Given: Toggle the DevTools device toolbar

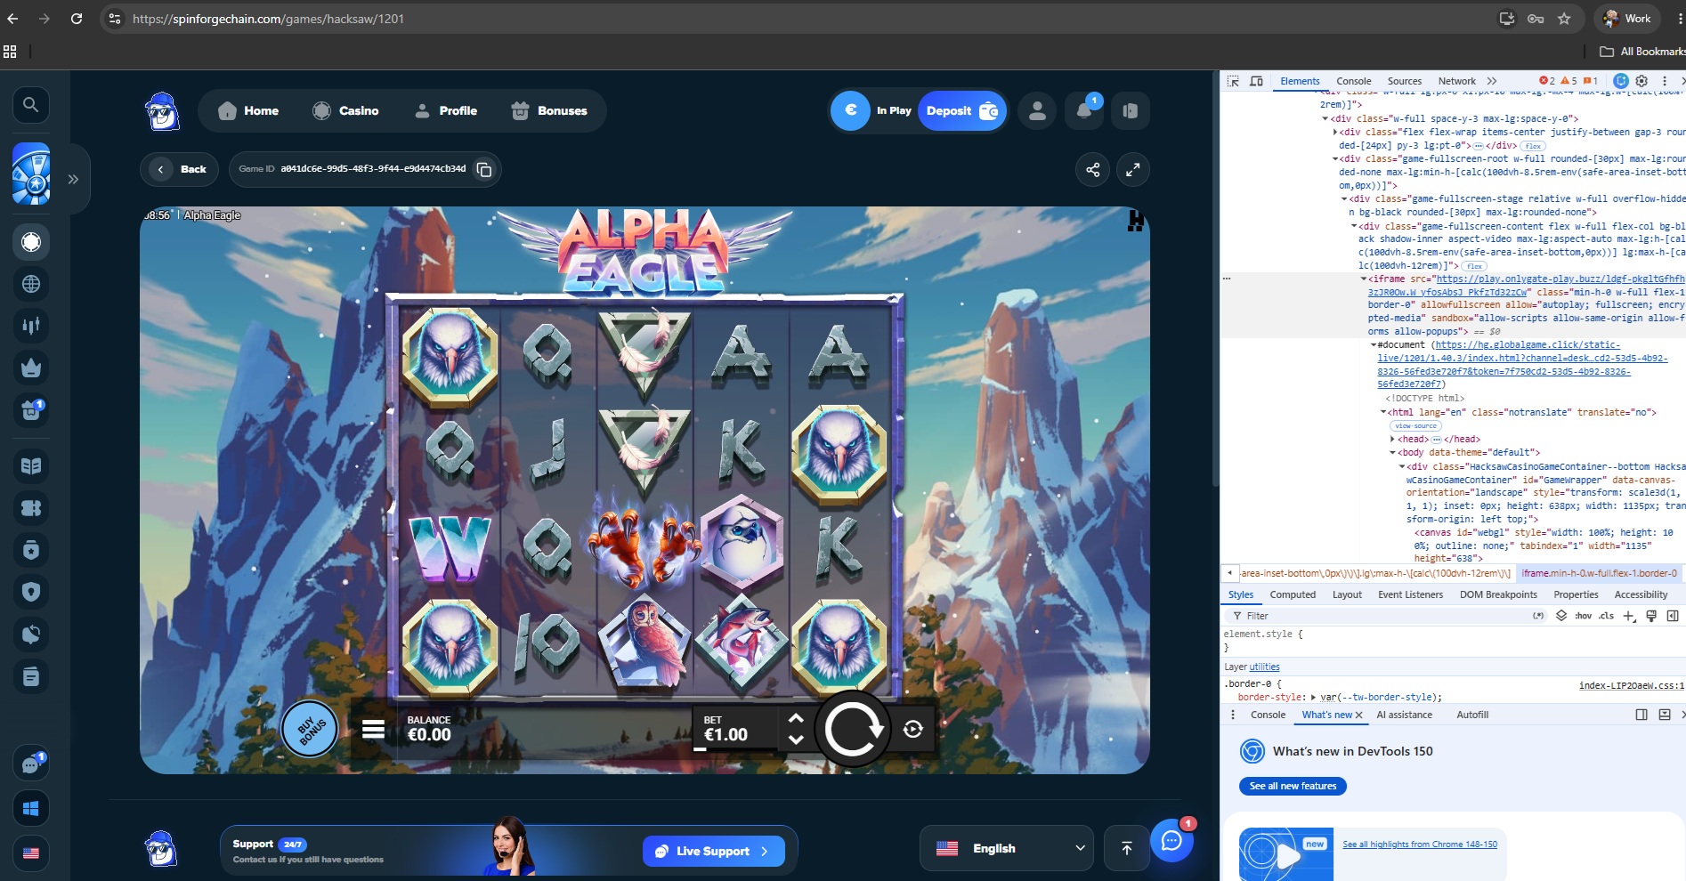Looking at the screenshot, I should point(1256,81).
